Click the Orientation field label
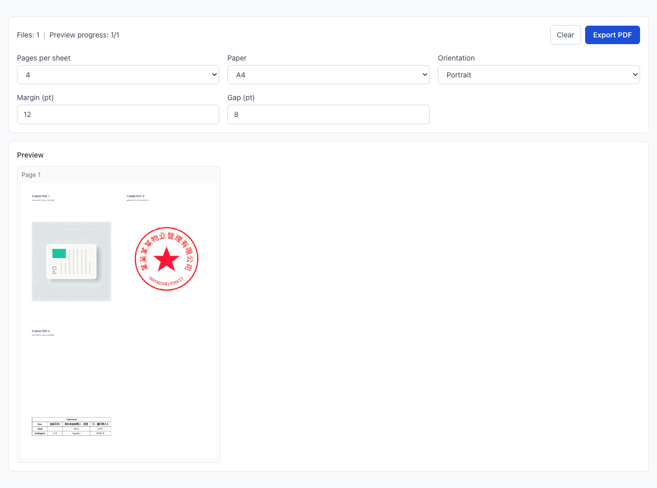Viewport: 657px width, 488px height. [x=456, y=58]
